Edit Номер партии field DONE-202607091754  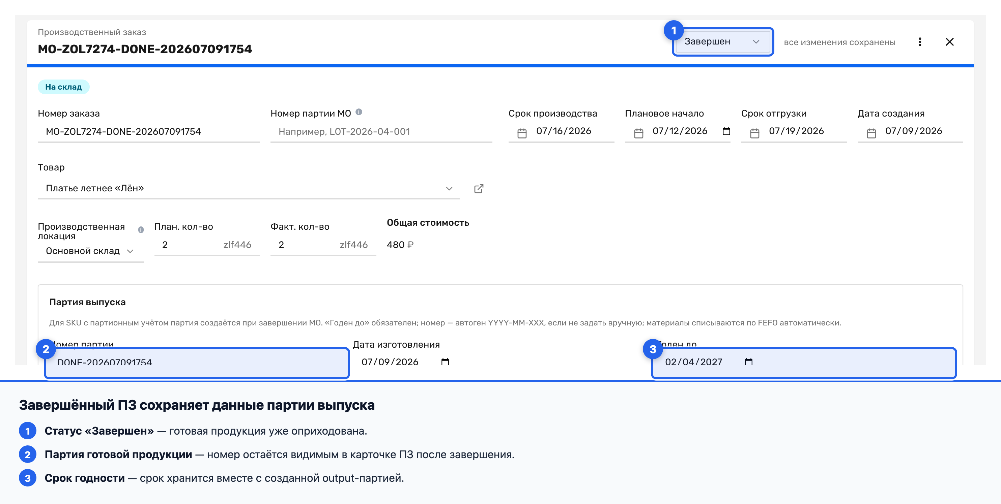click(197, 363)
